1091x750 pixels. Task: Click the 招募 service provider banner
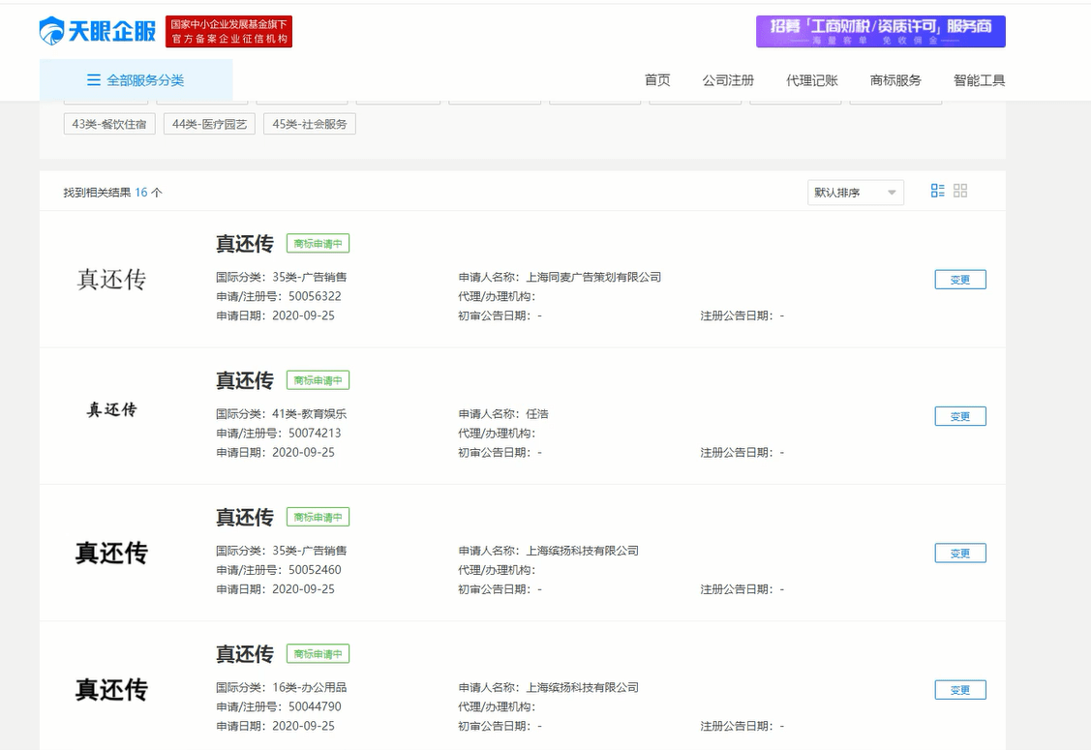pyautogui.click(x=879, y=30)
